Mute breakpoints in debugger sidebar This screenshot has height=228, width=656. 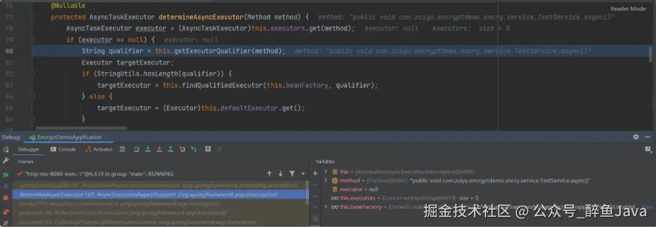(x=5, y=223)
